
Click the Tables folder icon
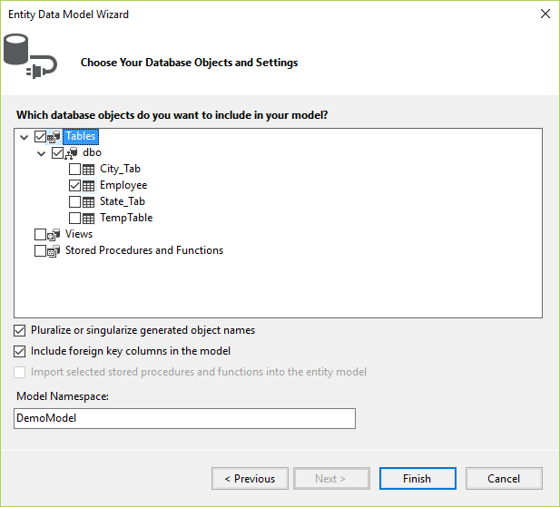pos(54,137)
